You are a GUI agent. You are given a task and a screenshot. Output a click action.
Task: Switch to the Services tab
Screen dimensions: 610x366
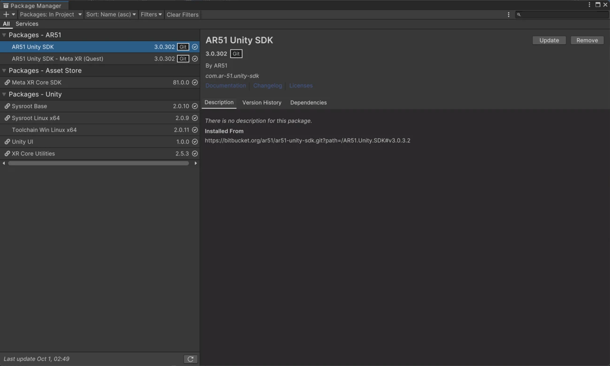pos(27,24)
